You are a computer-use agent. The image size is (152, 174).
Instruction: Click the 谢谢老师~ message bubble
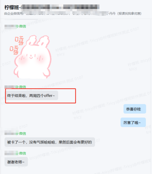pos(16,162)
